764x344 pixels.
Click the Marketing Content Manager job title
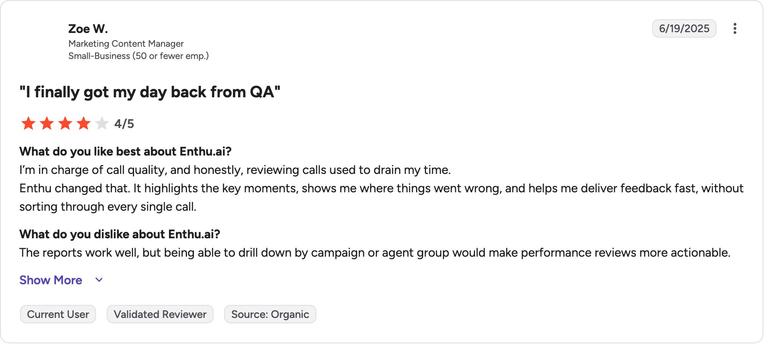[126, 44]
